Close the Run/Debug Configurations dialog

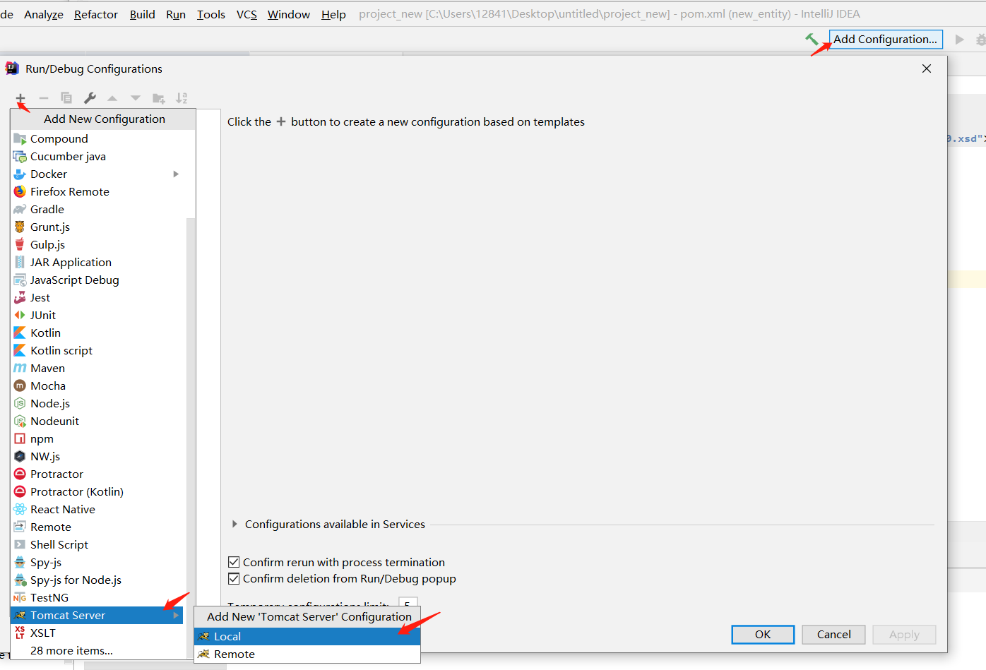[x=927, y=68]
